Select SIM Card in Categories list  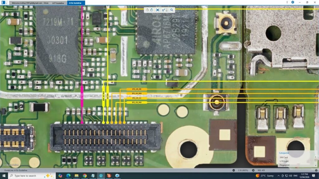tap(284, 157)
